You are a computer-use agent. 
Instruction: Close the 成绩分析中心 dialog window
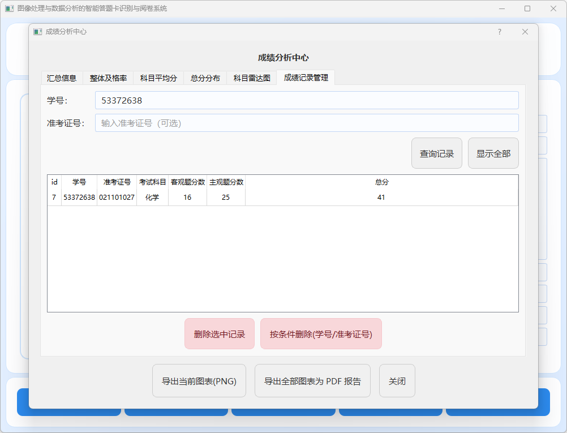[525, 32]
